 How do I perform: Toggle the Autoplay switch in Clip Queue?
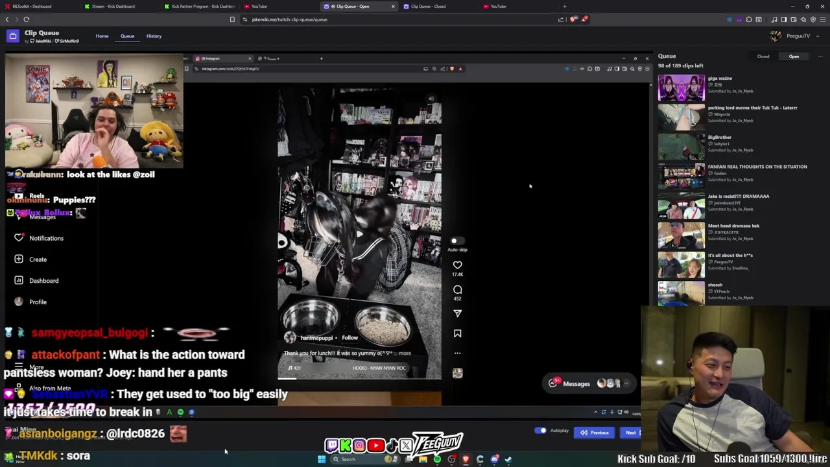[x=540, y=431]
